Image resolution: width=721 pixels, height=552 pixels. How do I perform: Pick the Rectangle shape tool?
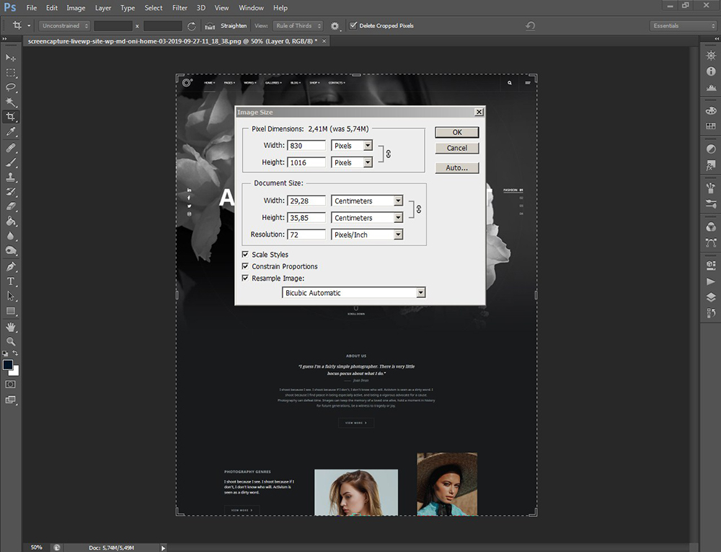10,311
